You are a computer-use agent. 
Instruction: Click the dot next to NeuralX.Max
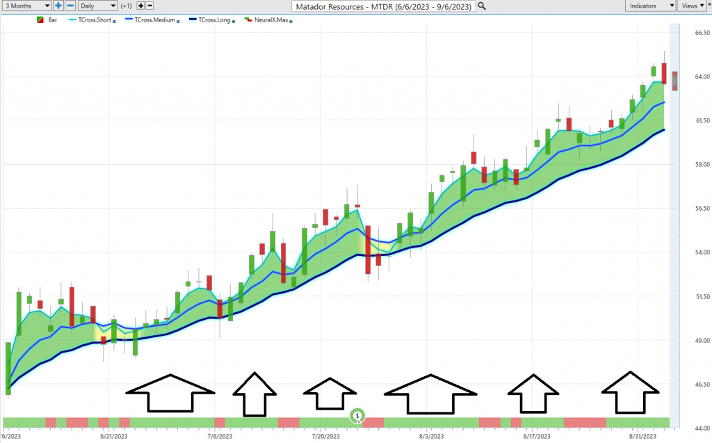tap(291, 22)
